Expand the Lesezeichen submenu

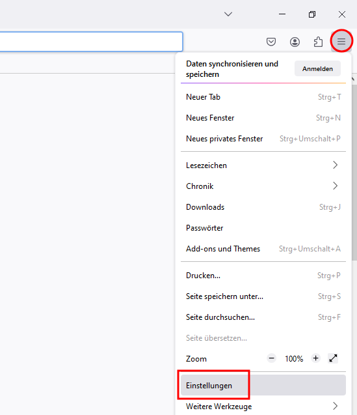point(263,165)
